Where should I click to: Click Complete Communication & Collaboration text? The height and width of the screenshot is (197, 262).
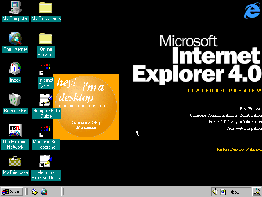226,115
